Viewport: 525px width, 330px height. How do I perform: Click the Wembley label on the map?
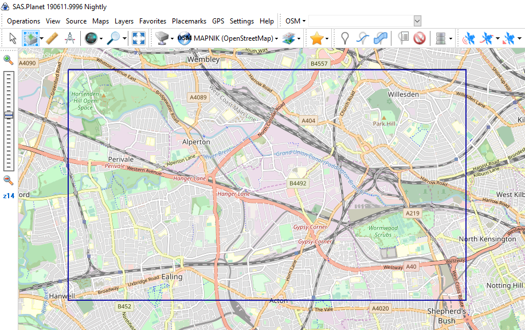pyautogui.click(x=203, y=59)
